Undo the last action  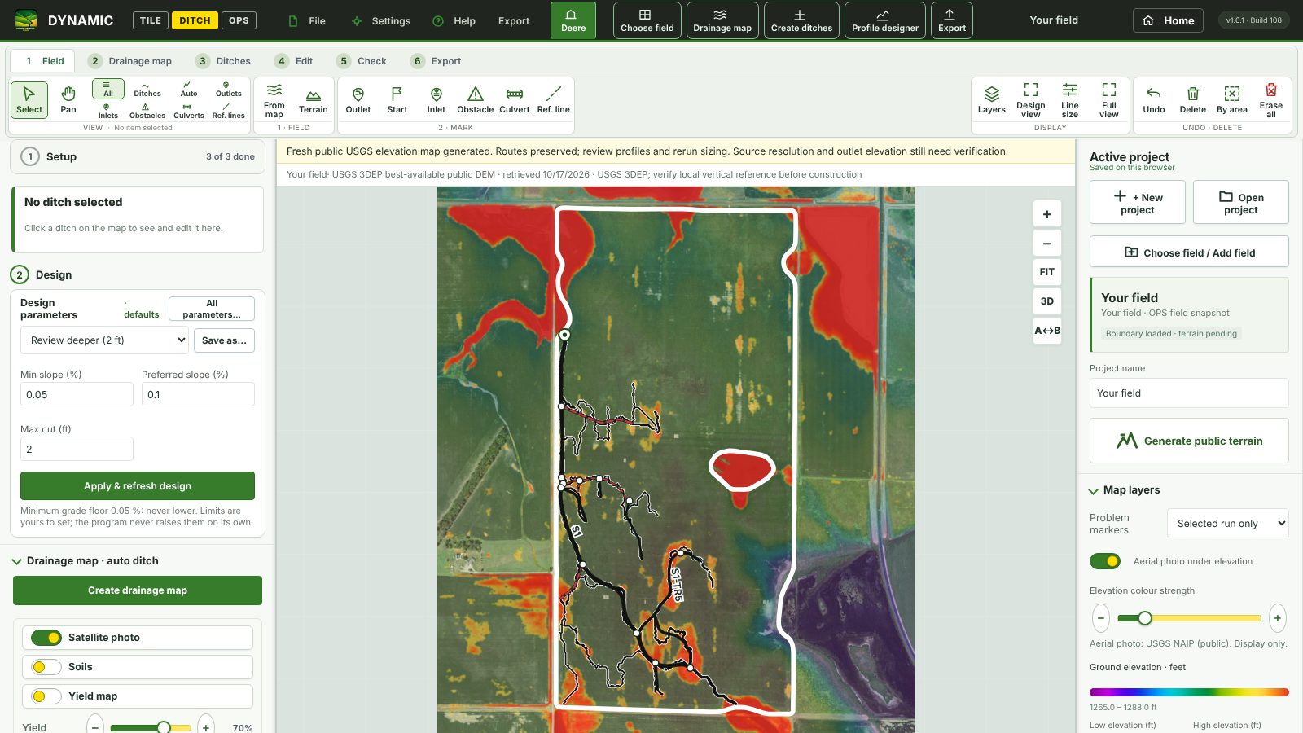(1153, 101)
